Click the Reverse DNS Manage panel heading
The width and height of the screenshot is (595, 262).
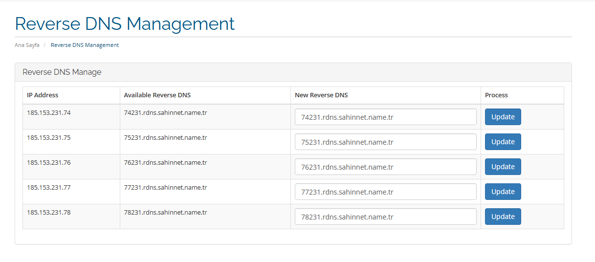point(62,72)
